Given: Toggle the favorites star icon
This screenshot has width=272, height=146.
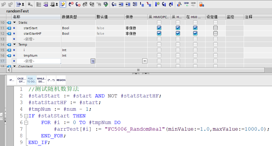Looking at the screenshot, I should coord(63,4).
